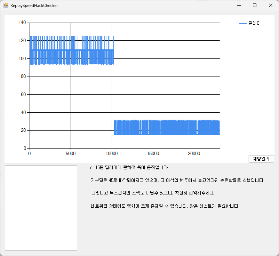Click the 15000 x-axis label

click(153, 153)
